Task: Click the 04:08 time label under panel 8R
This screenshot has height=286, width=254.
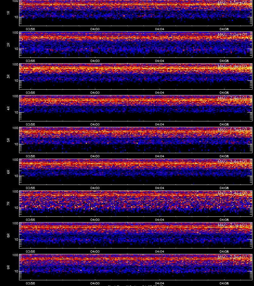Action: point(224,252)
